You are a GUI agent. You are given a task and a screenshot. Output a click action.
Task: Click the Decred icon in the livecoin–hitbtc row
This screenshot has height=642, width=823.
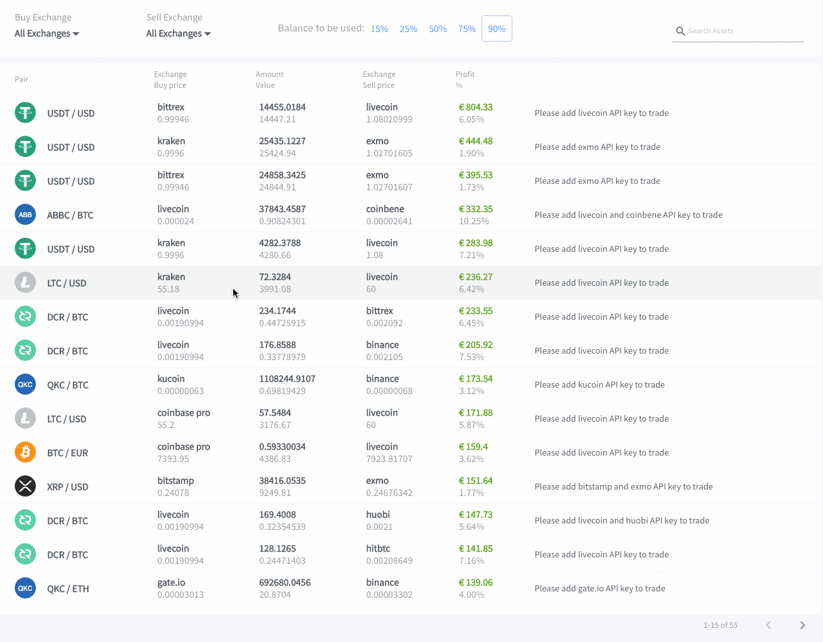pyautogui.click(x=25, y=554)
